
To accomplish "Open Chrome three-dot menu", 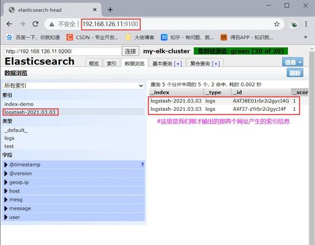I will 306,24.
